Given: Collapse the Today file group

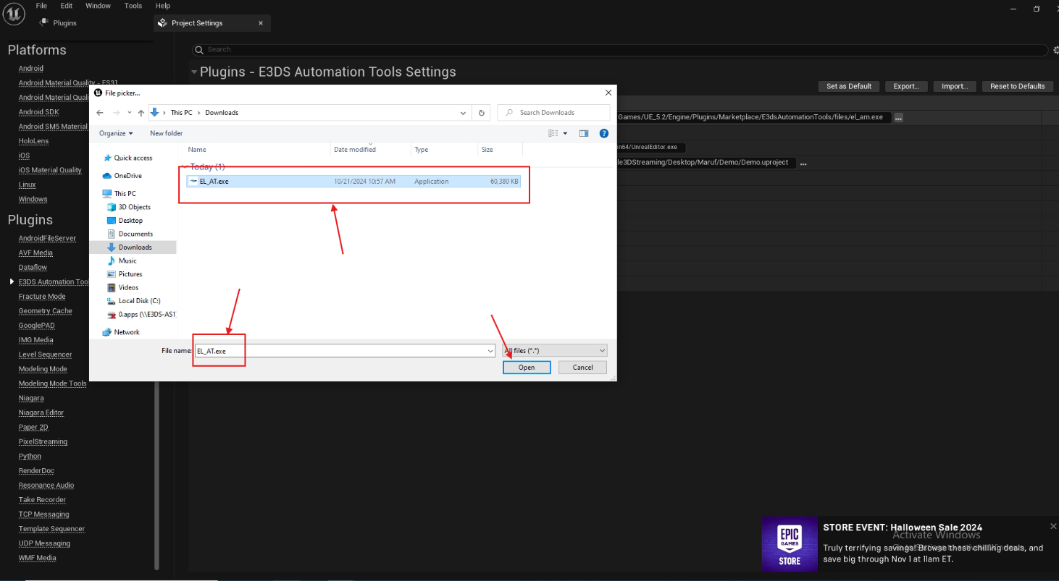Looking at the screenshot, I should [x=186, y=167].
